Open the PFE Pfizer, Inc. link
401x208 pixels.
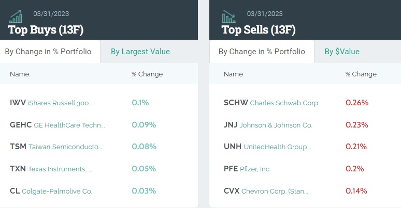tap(247, 169)
